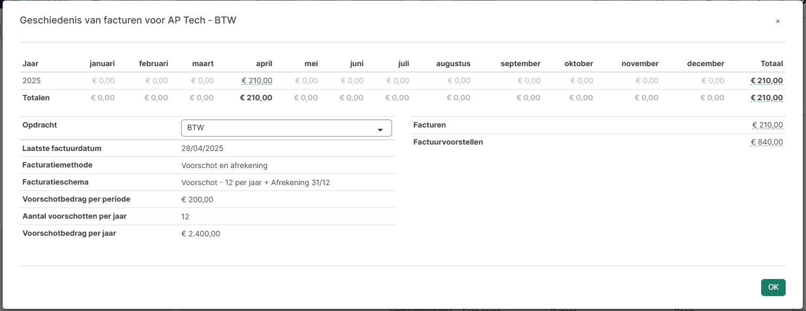This screenshot has width=806, height=311.
Task: Click the € 200,00 advance per period
Action: click(x=197, y=200)
